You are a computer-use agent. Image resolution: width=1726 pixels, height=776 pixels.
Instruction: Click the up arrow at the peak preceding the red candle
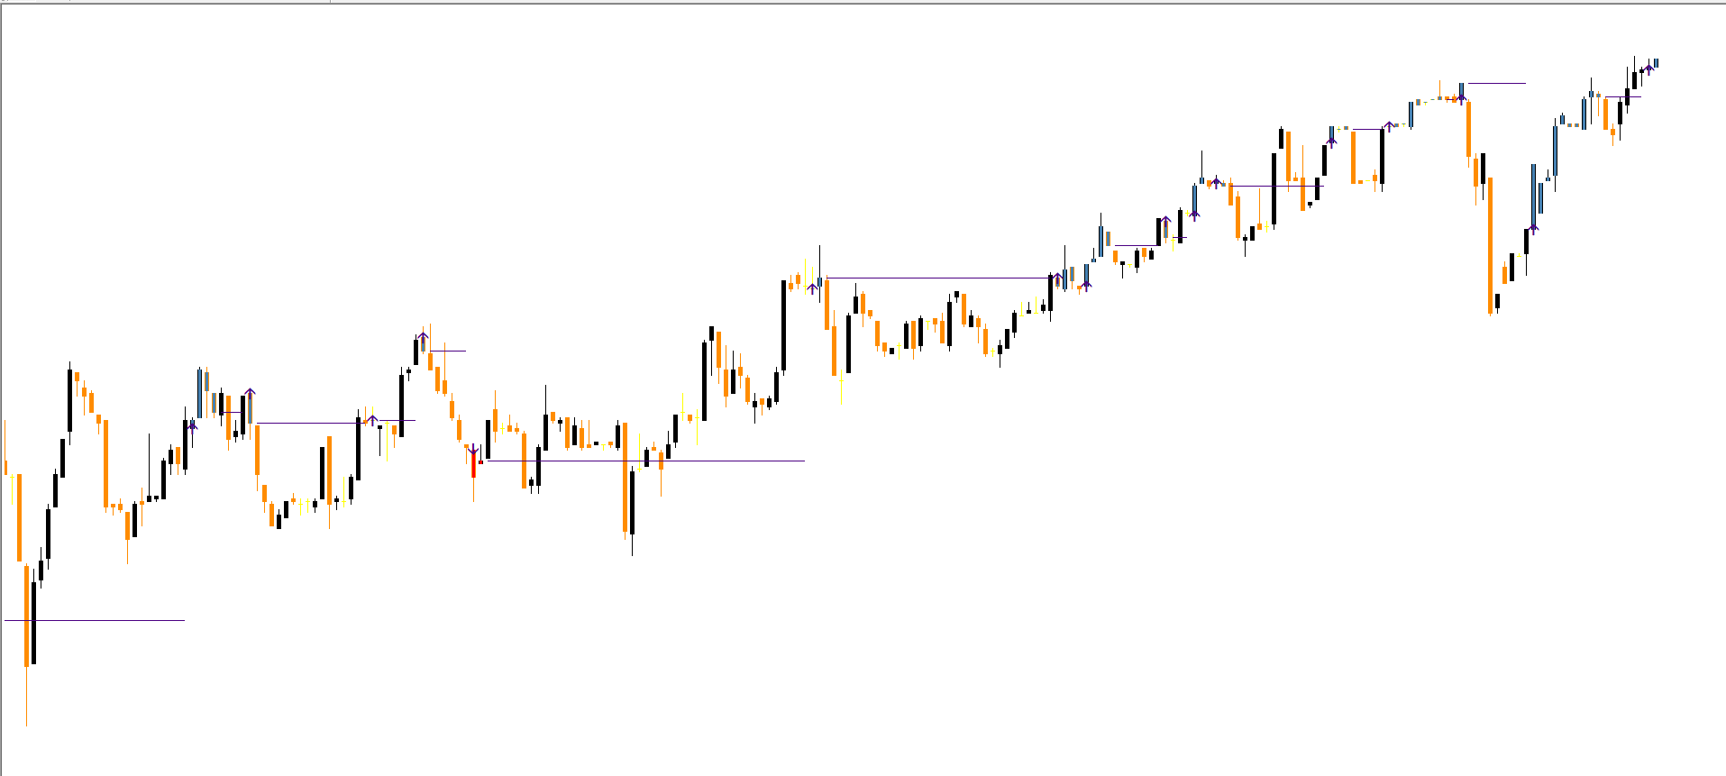tap(423, 337)
